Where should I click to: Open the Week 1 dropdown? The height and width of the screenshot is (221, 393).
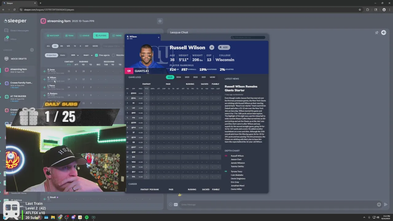tap(88, 55)
